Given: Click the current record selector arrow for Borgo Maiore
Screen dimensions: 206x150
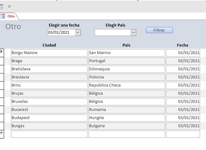Looking at the screenshot, I should pyautogui.click(x=2, y=52).
